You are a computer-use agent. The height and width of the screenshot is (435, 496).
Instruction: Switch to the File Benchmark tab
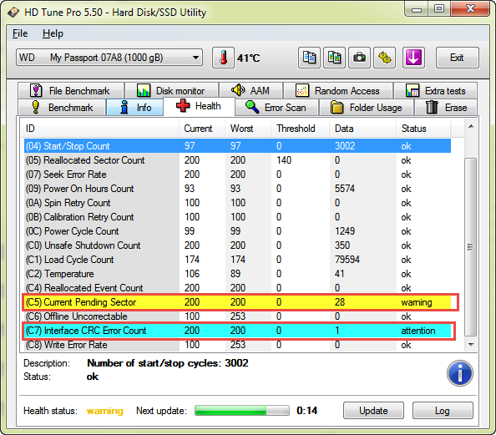click(x=70, y=91)
